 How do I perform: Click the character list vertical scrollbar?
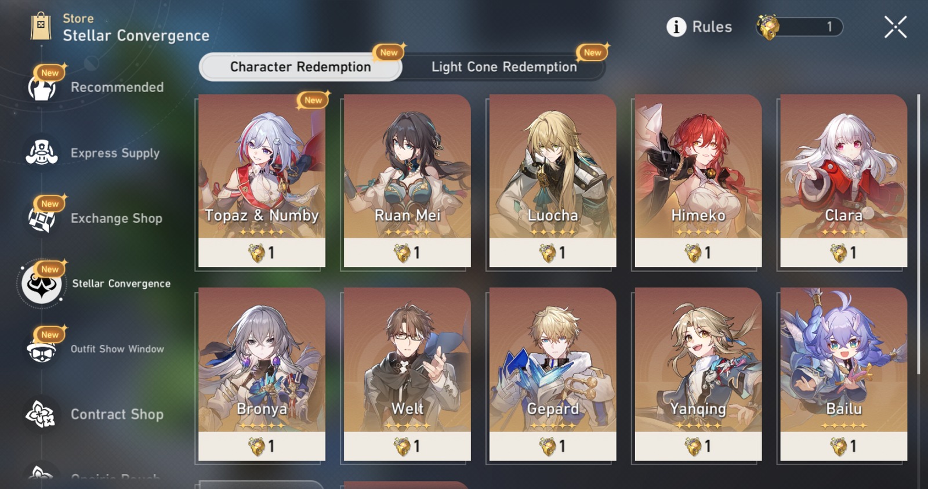pos(919,234)
